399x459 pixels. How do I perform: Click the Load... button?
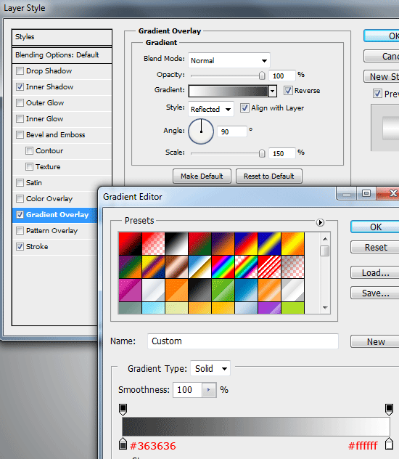coord(375,273)
